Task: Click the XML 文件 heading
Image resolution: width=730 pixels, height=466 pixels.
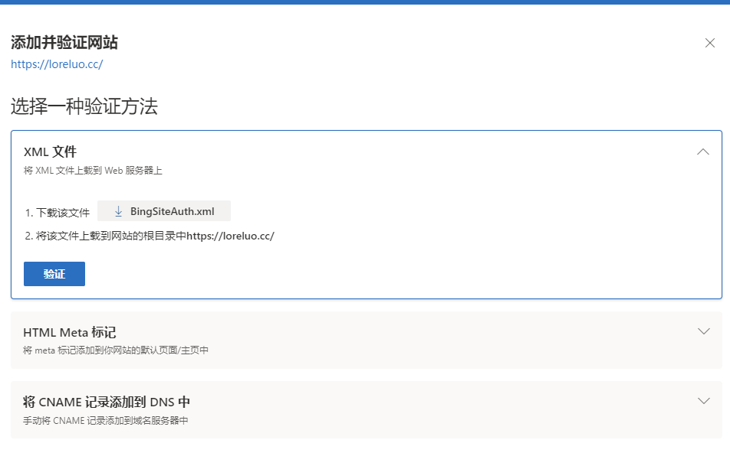Action: (50, 152)
